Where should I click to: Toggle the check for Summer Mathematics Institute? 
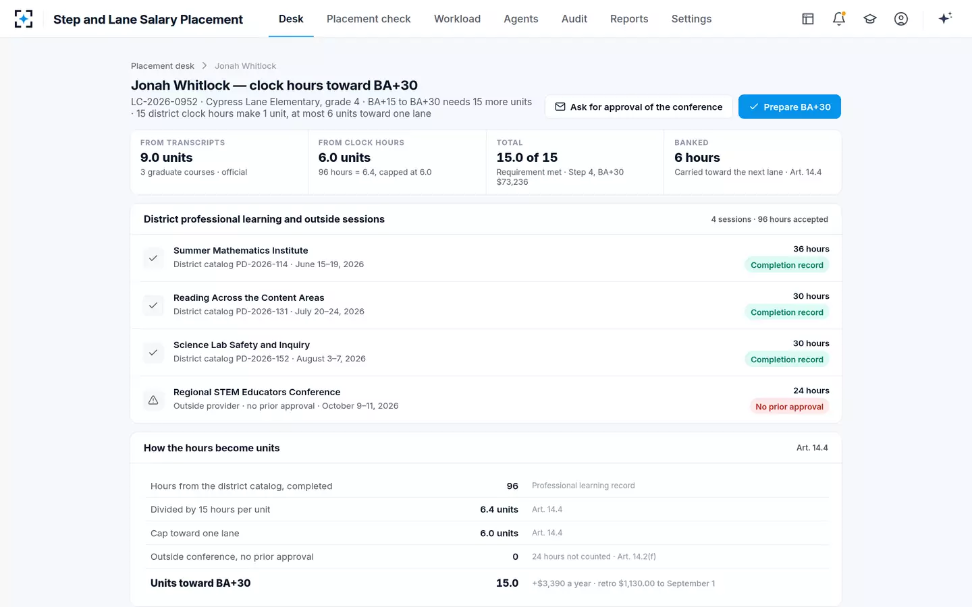click(153, 258)
